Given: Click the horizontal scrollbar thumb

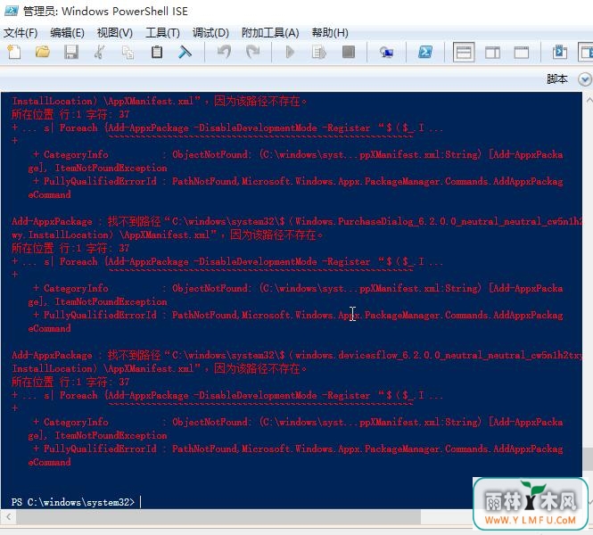Looking at the screenshot, I should [218, 516].
